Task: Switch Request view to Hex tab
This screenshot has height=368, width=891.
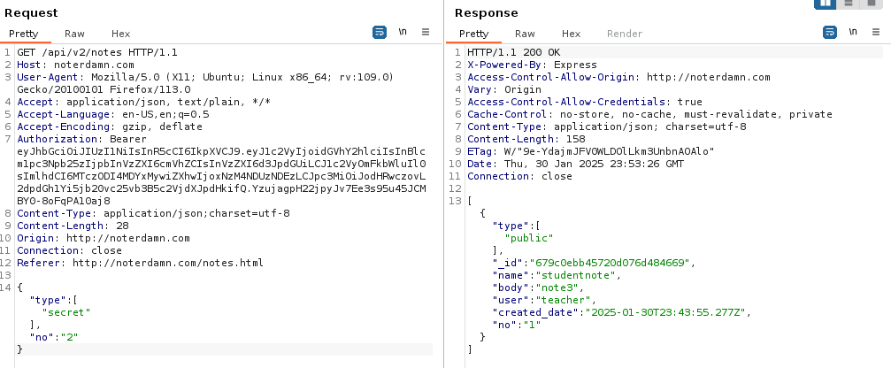Action: pyautogui.click(x=120, y=34)
